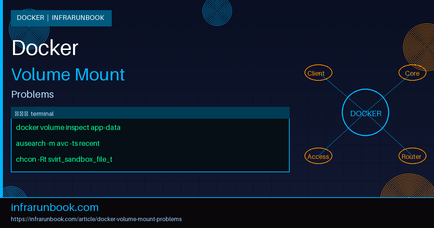The image size is (434, 228).
Task: Click the DOCKER | INFRARUNBOOK header badge
Action: (x=61, y=18)
